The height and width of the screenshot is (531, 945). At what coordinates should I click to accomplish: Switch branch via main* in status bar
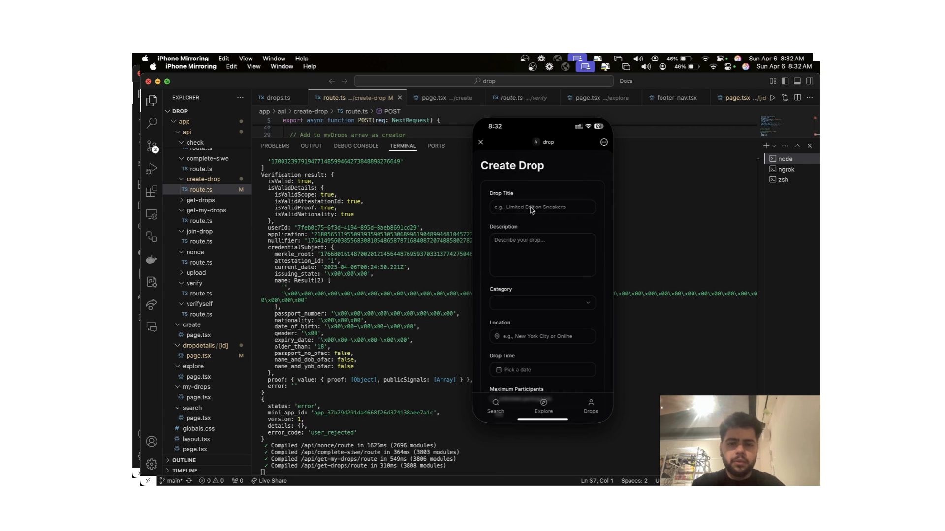point(171,481)
